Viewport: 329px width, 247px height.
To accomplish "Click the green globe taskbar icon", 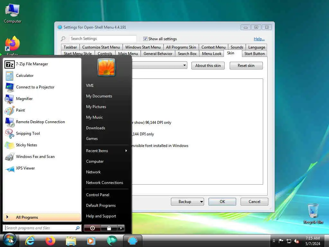I will [x=111, y=241].
